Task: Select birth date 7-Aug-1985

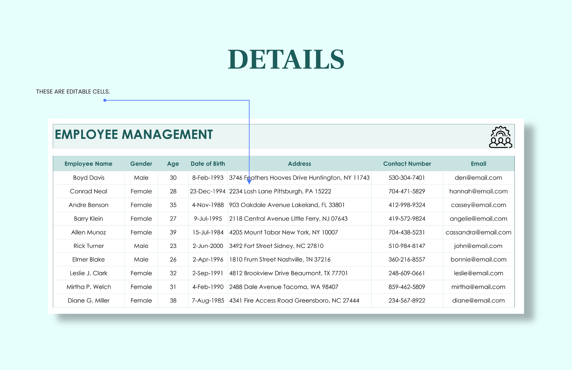Action: (x=208, y=301)
